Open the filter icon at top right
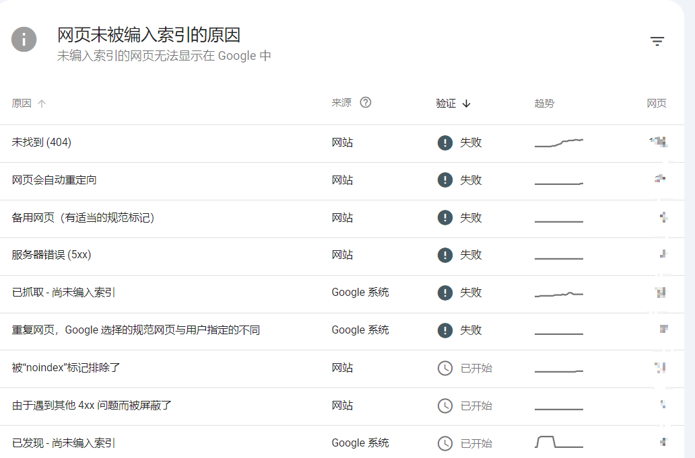The image size is (695, 458). [x=657, y=42]
